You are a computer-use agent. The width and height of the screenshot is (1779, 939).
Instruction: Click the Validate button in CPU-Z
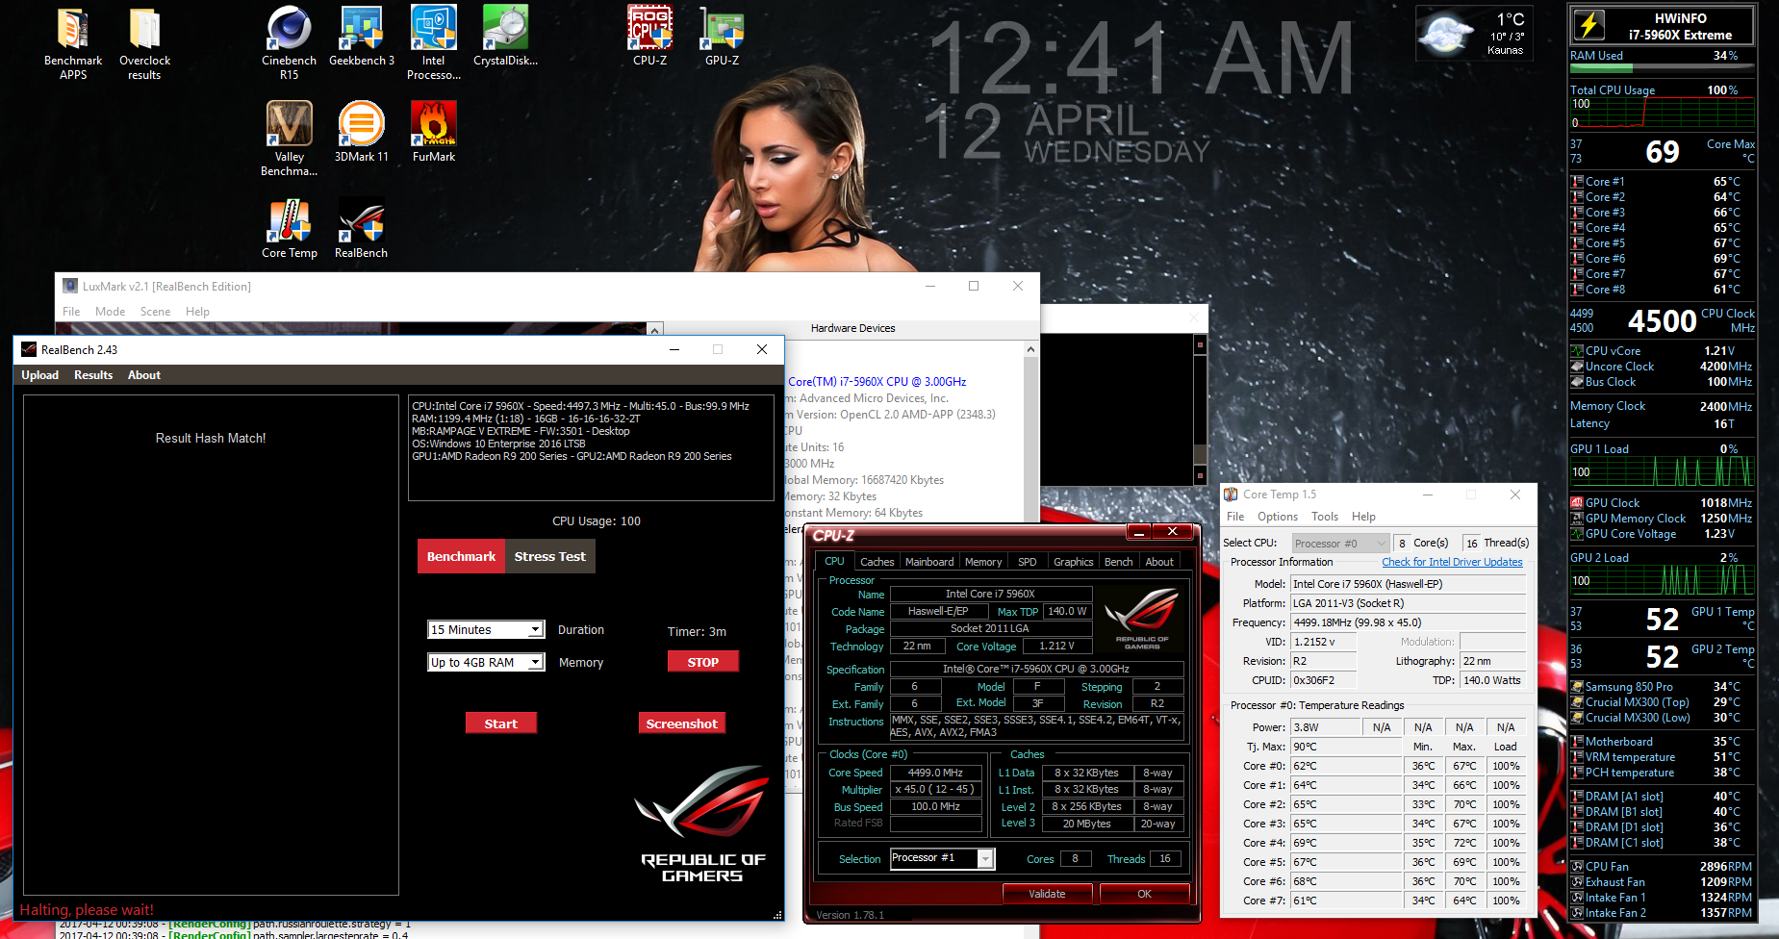pyautogui.click(x=1047, y=894)
